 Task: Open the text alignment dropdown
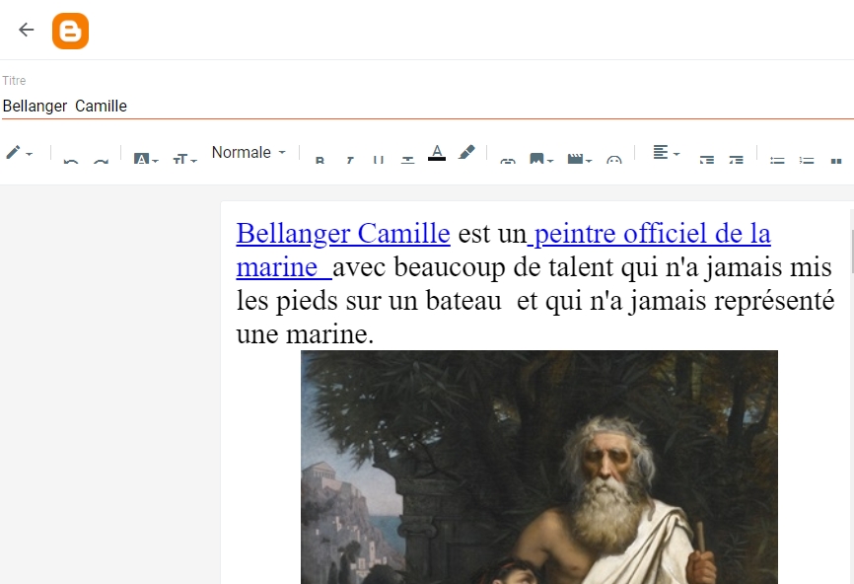point(666,153)
